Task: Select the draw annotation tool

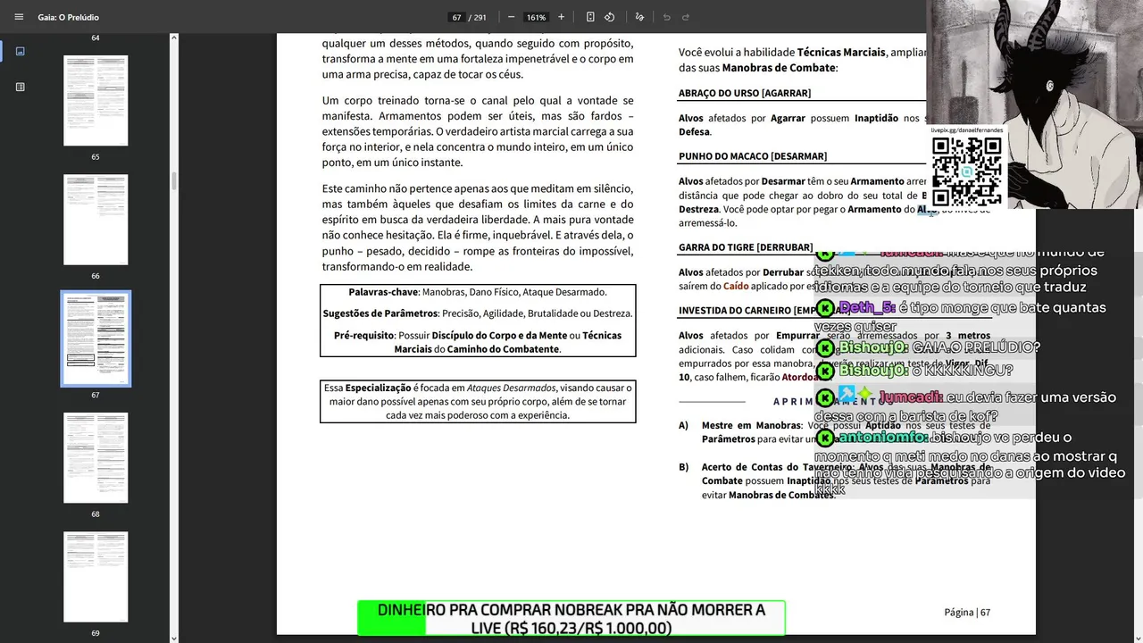Action: click(x=639, y=17)
